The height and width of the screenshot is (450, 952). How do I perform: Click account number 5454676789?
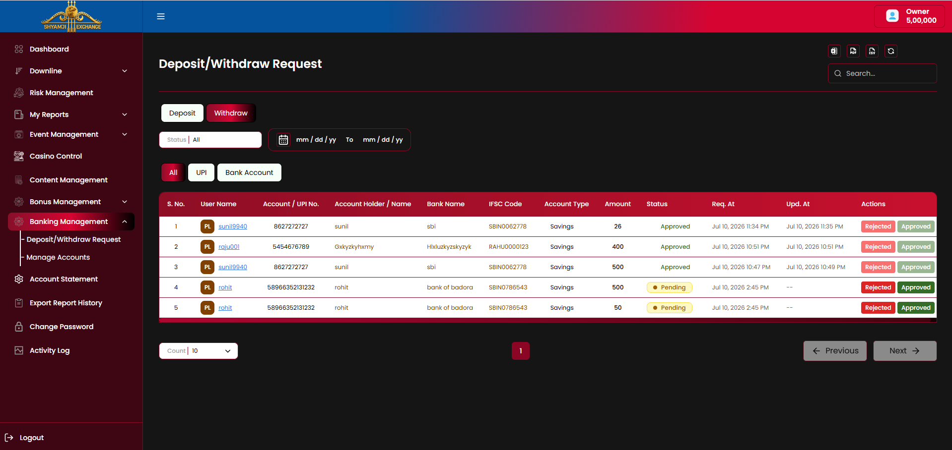(x=291, y=247)
